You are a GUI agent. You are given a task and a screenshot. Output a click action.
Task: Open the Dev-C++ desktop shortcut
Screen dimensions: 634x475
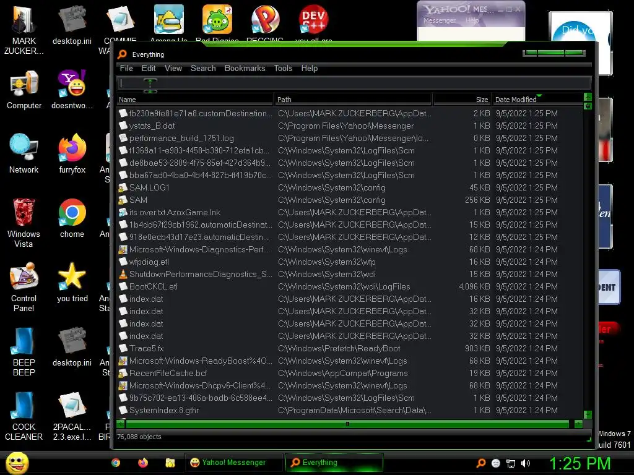tap(313, 19)
